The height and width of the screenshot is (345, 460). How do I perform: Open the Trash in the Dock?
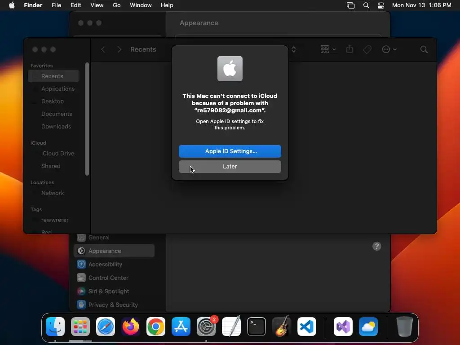[405, 327]
